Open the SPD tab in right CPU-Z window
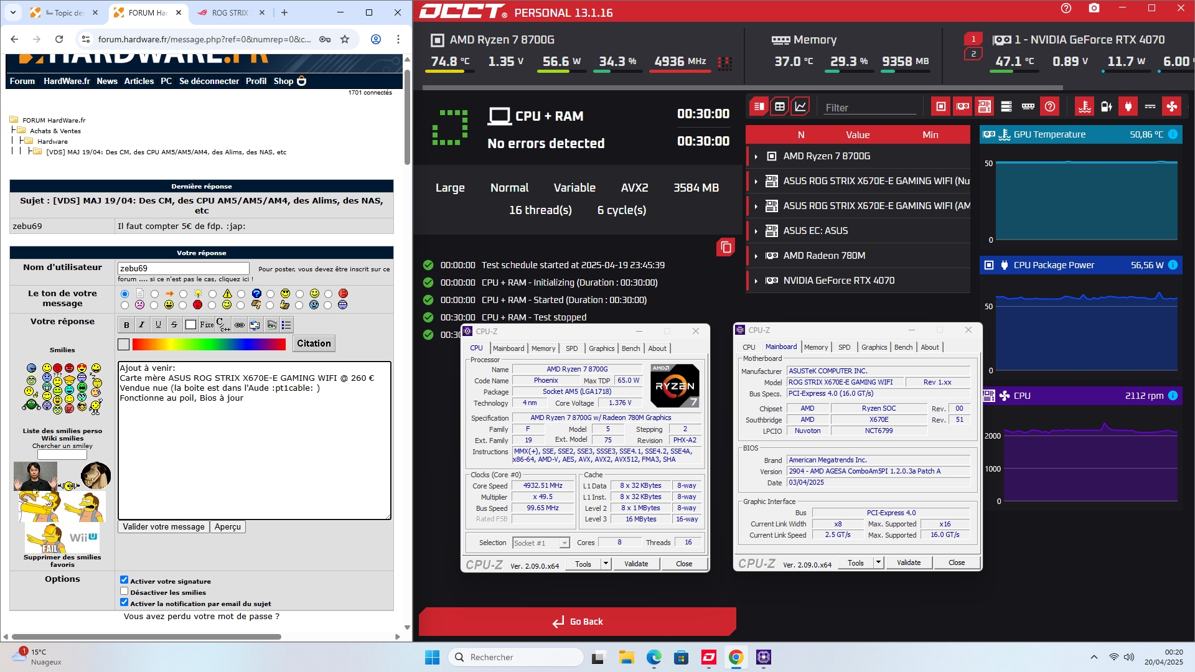 click(844, 347)
